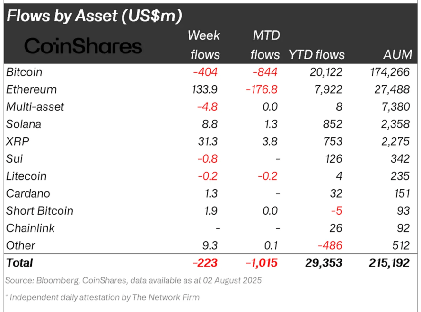Select the Total row label
421x312 pixels.
(19, 263)
